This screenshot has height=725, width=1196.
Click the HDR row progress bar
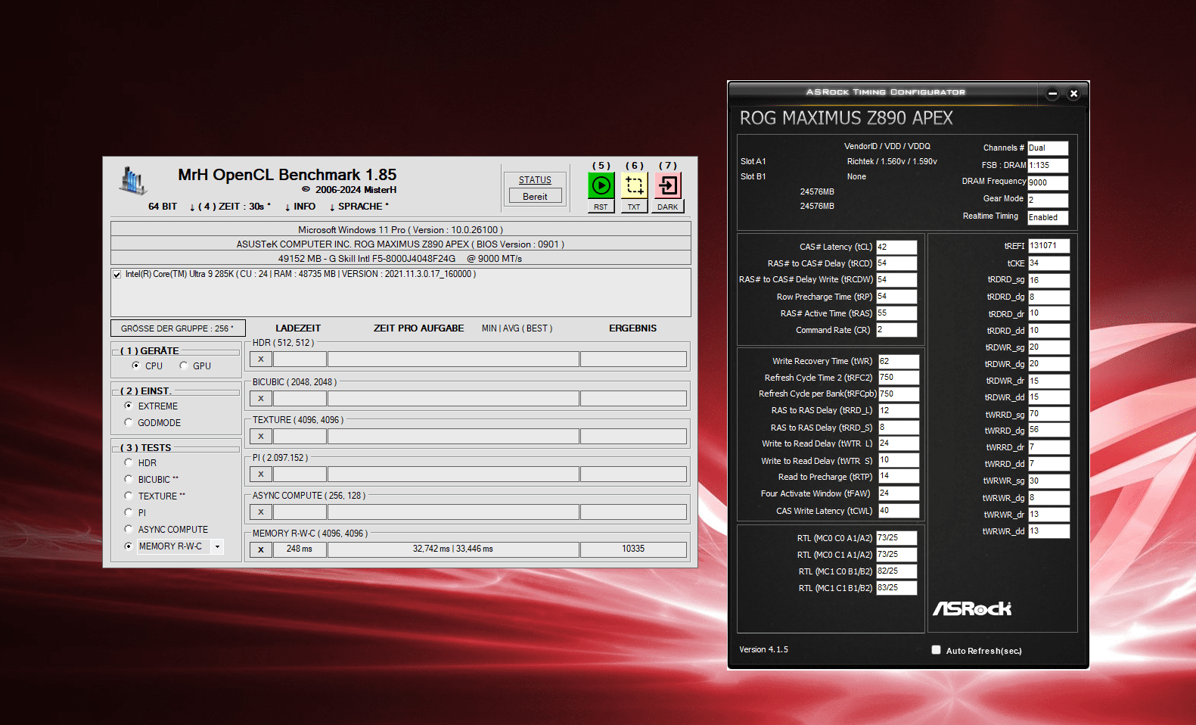[453, 359]
